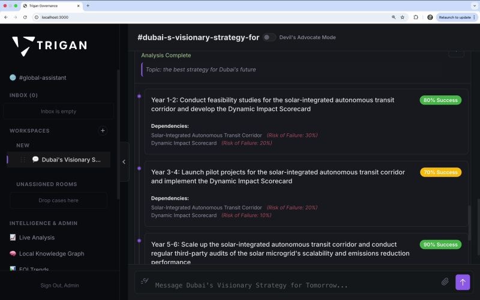The image size is (480, 300).
Task: Click the 80% Success badge
Action: pos(440,100)
